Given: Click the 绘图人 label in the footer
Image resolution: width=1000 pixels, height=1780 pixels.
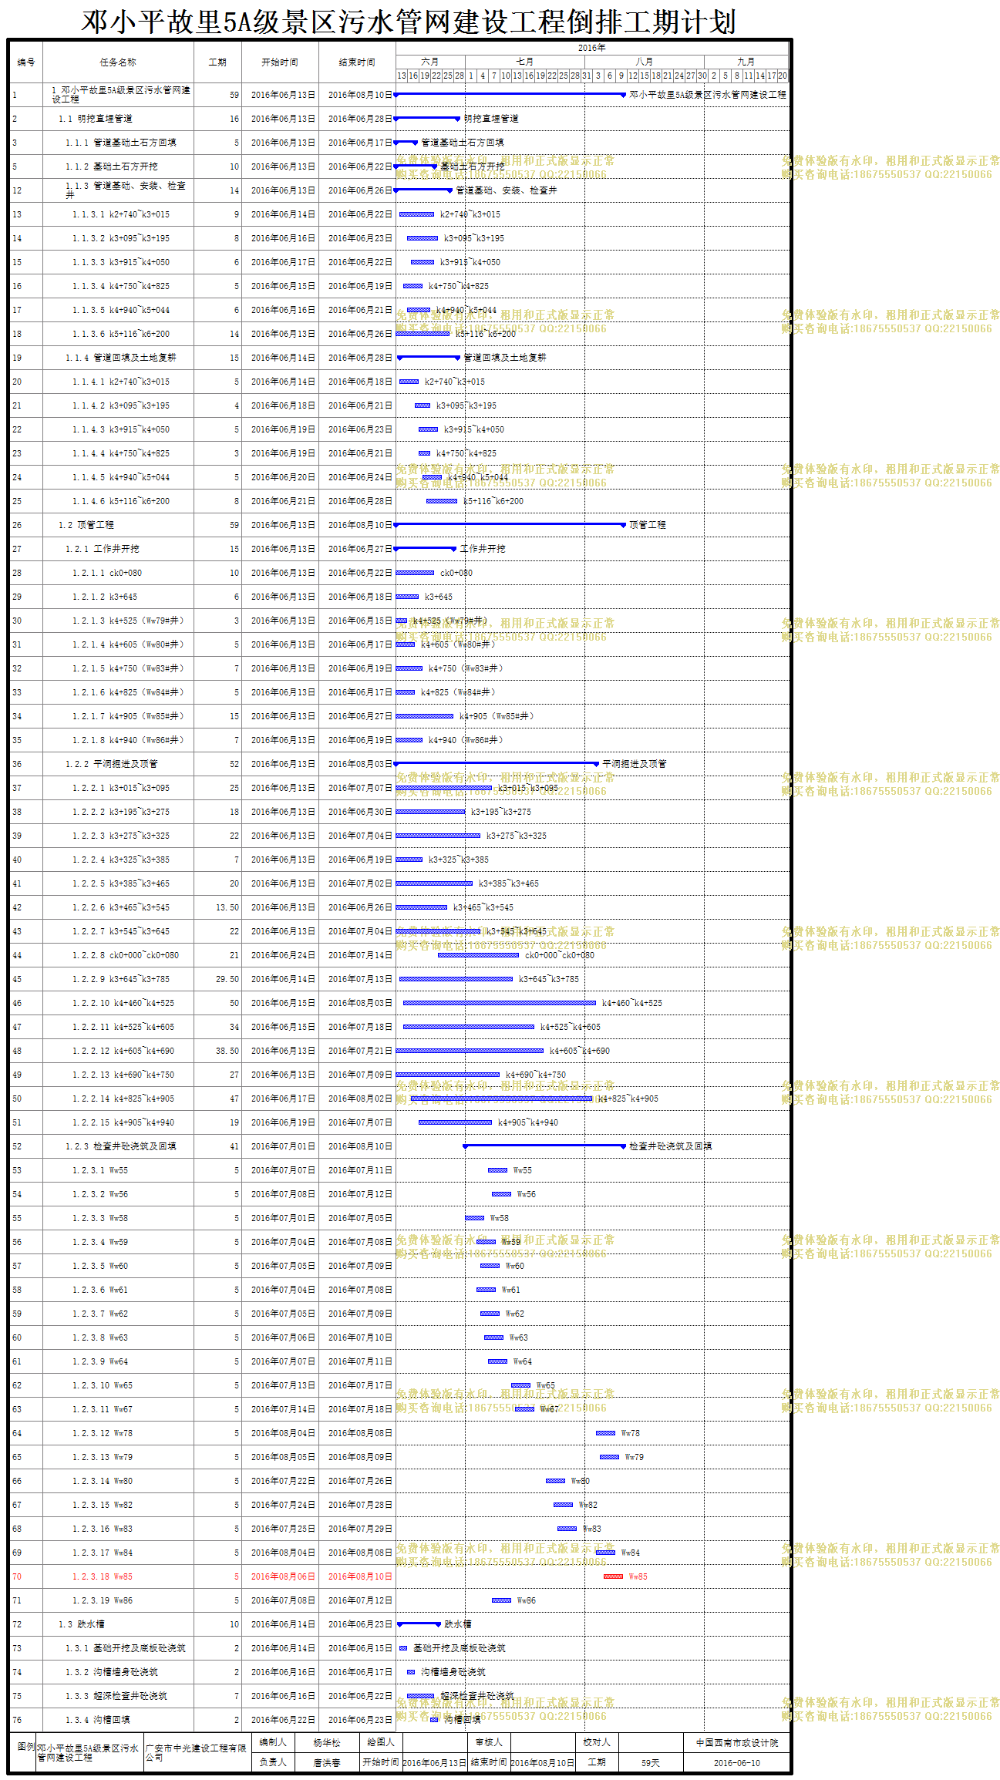Looking at the screenshot, I should (x=381, y=1742).
